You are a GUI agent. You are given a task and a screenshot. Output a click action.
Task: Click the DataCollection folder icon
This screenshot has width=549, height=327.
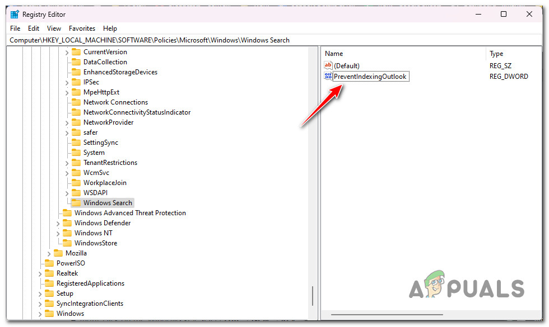point(76,62)
